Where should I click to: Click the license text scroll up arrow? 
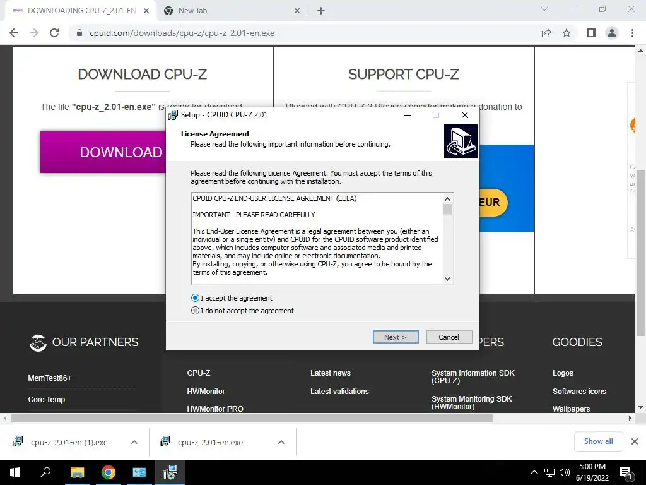pos(447,199)
